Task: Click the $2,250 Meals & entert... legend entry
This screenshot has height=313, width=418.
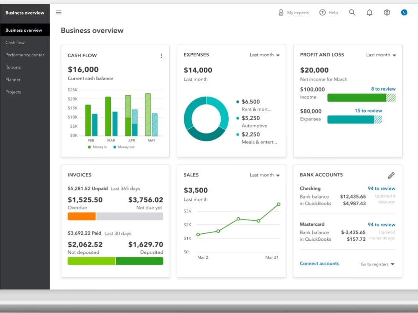Action: point(257,138)
